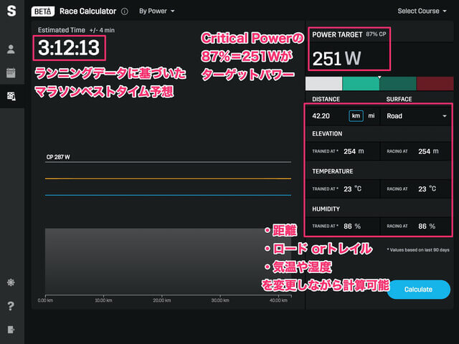Open the By Power dropdown
459x344 pixels.
tap(157, 11)
